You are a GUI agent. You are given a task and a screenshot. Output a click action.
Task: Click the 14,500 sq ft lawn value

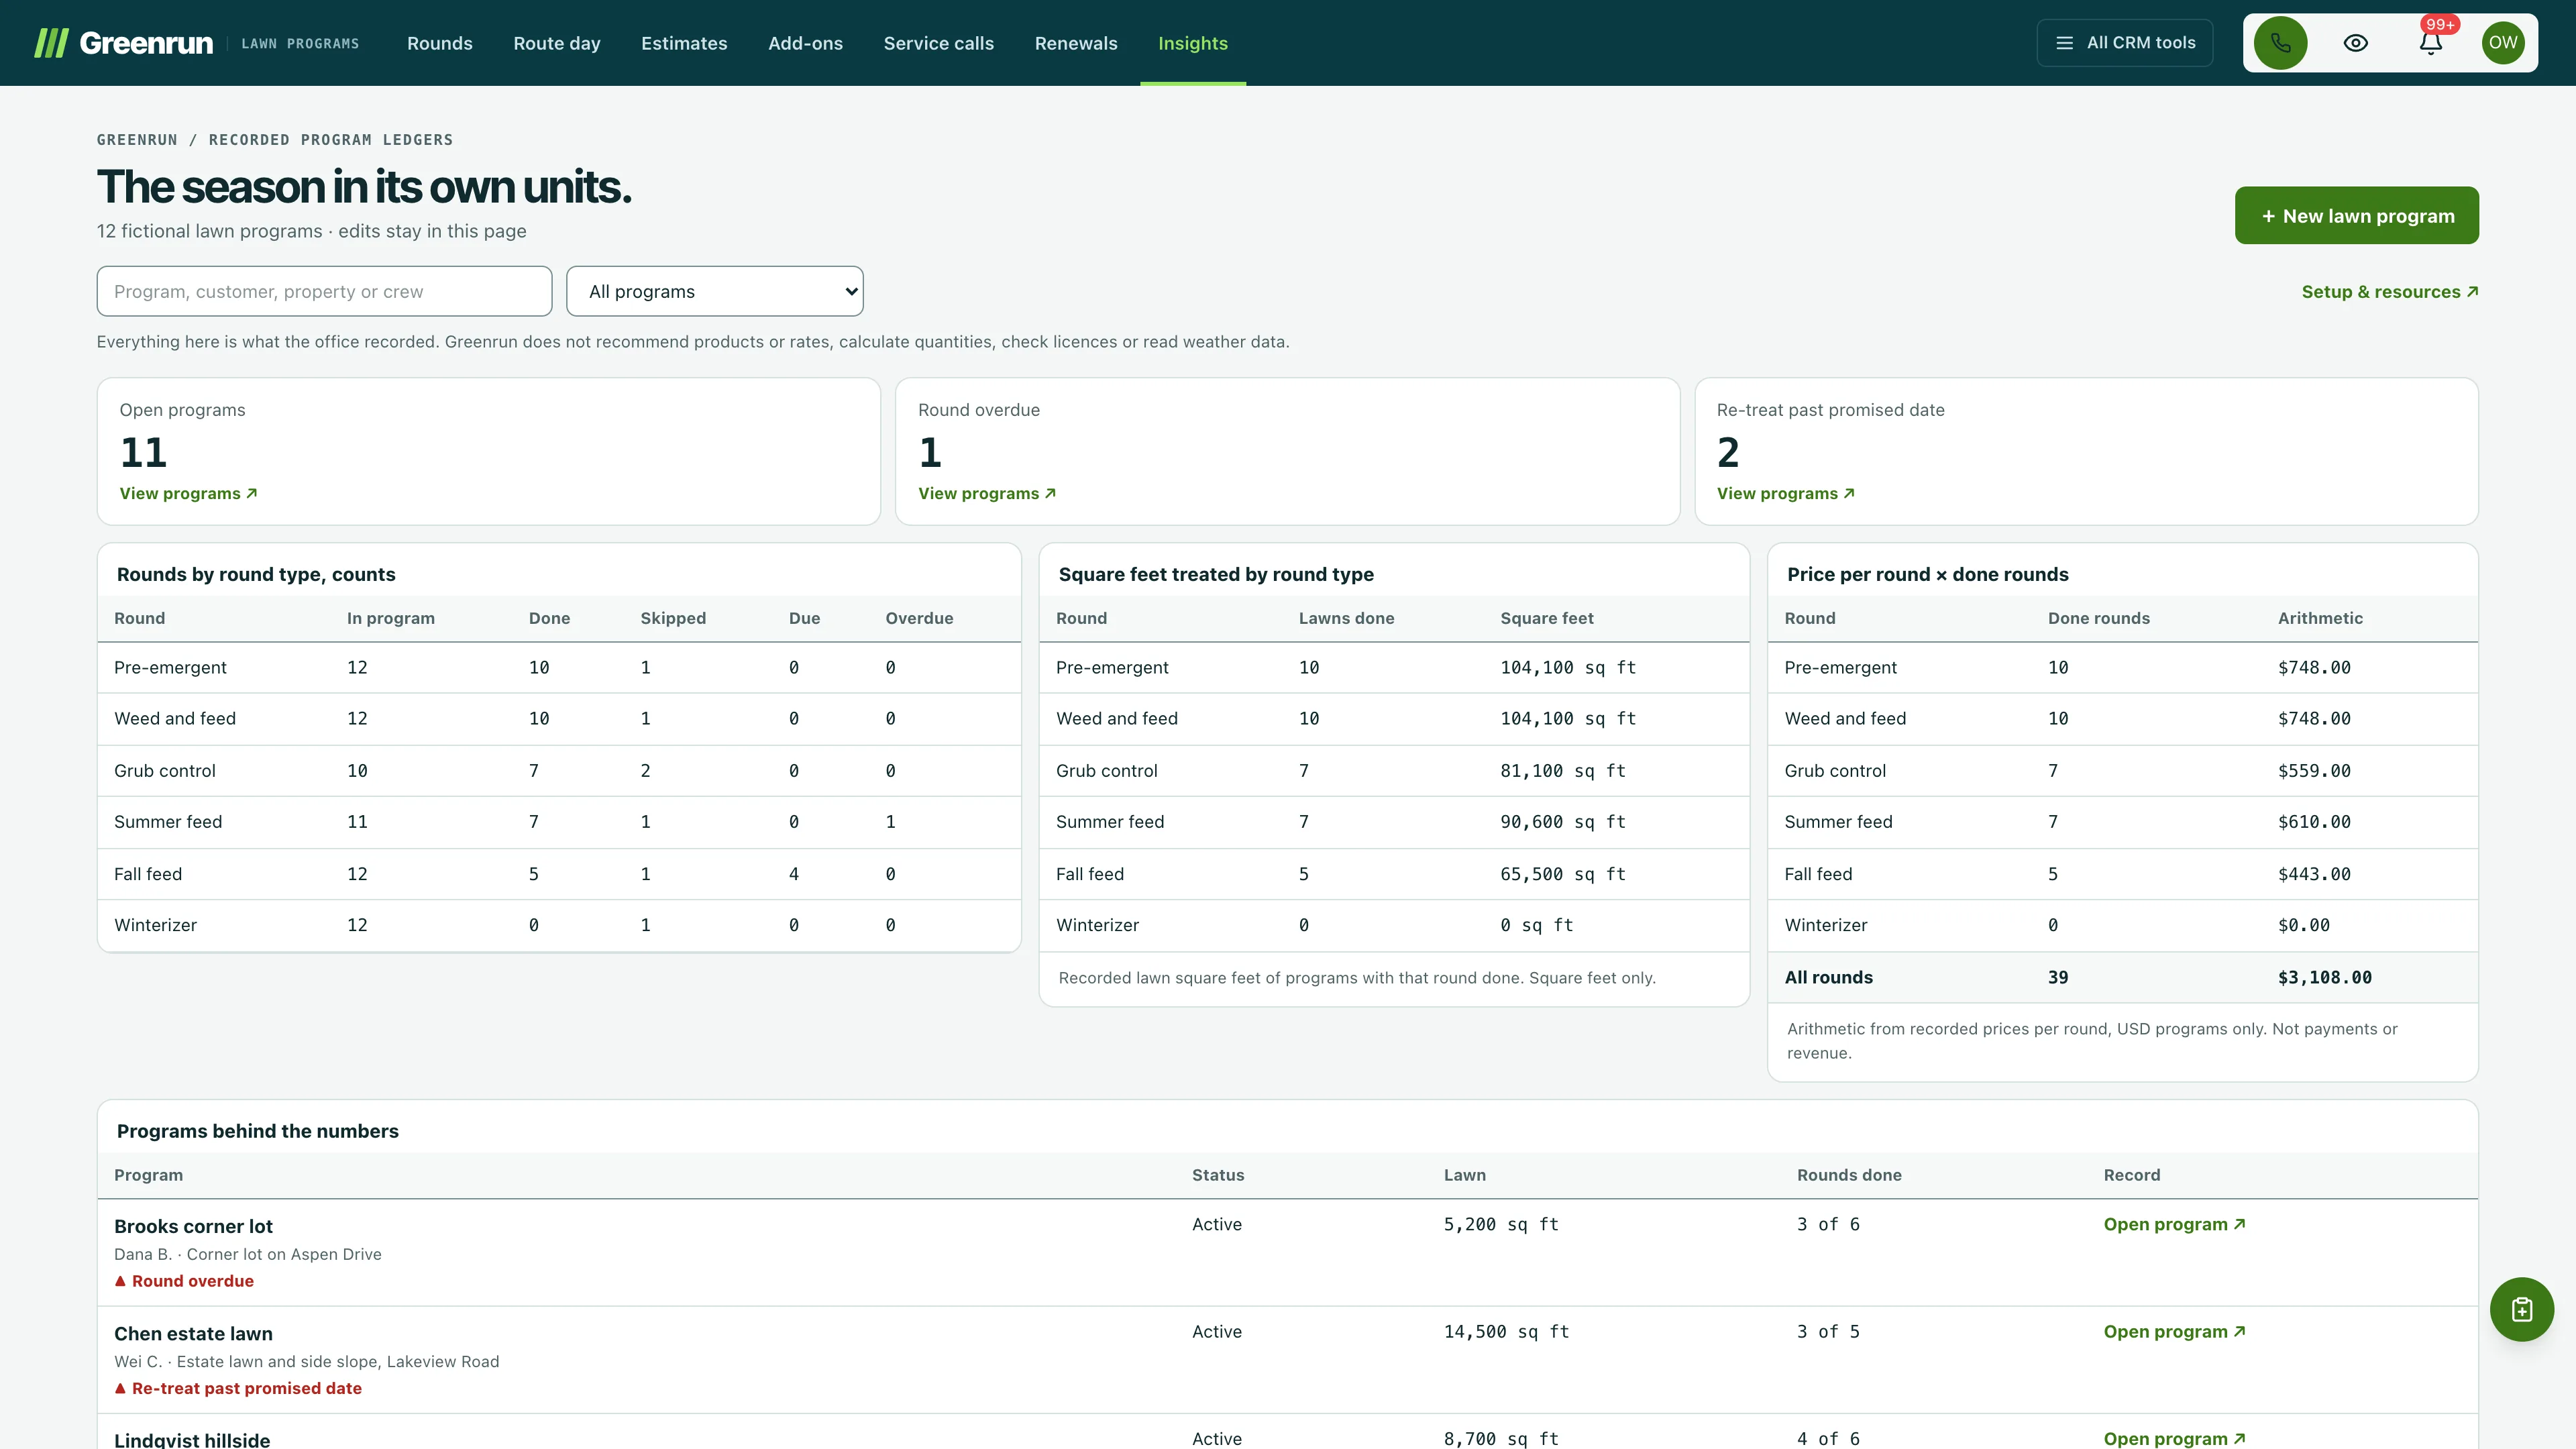[x=1506, y=1331]
